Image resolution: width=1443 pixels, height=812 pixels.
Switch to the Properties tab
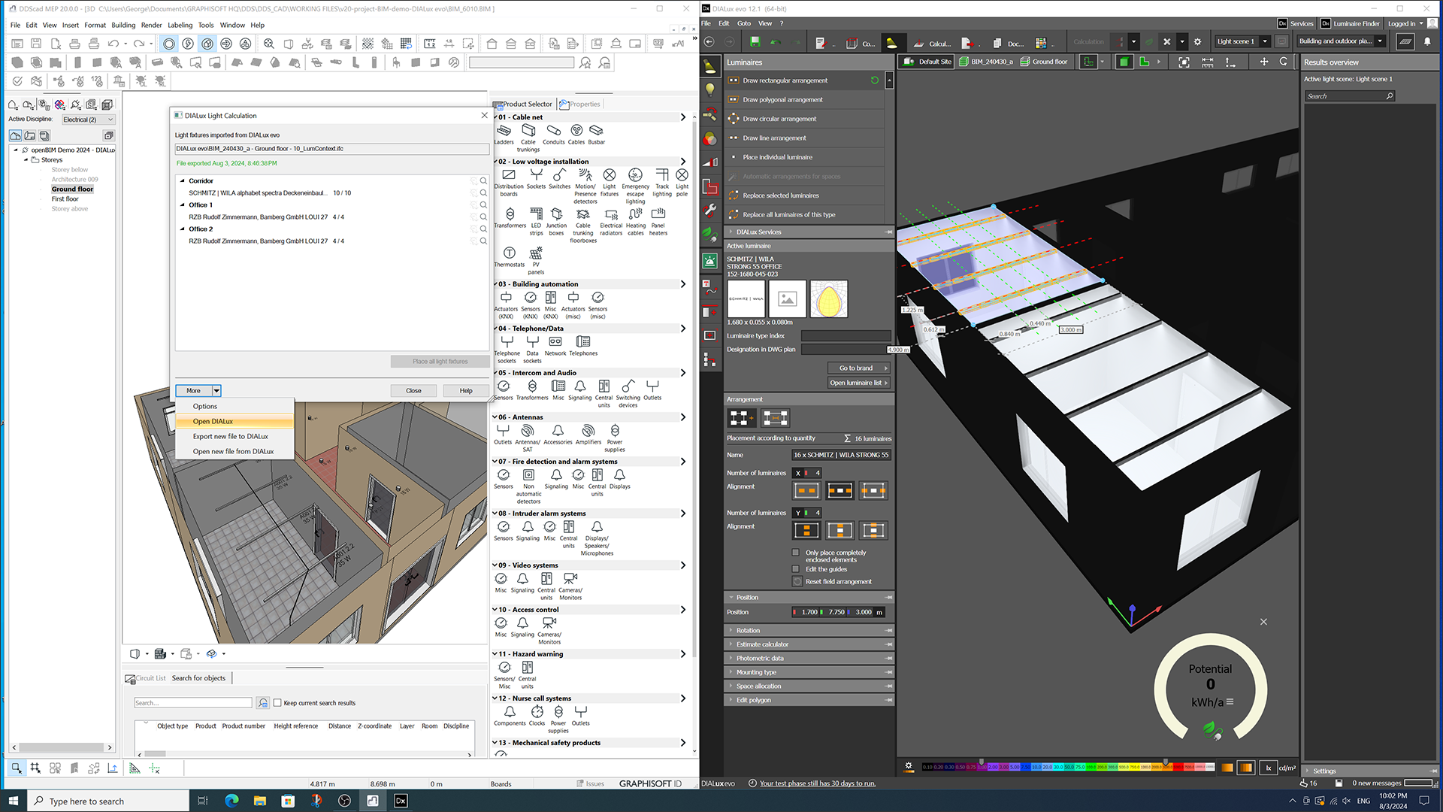point(581,105)
